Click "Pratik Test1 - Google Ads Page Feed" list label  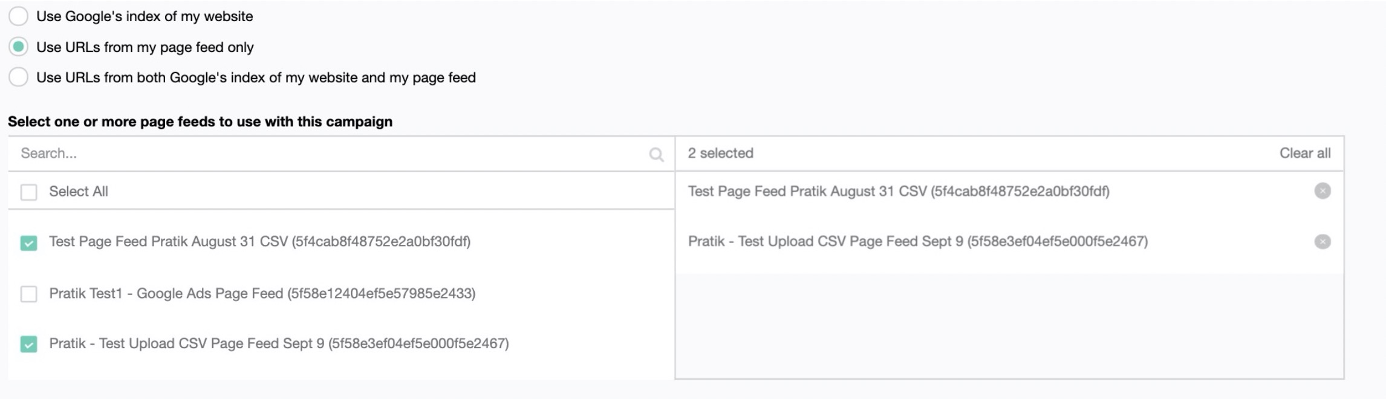(x=262, y=294)
